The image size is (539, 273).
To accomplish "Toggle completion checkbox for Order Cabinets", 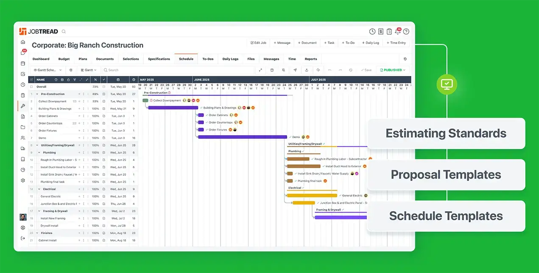I will [x=104, y=116].
